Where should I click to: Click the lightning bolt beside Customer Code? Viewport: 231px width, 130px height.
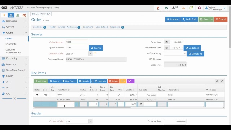(95, 53)
